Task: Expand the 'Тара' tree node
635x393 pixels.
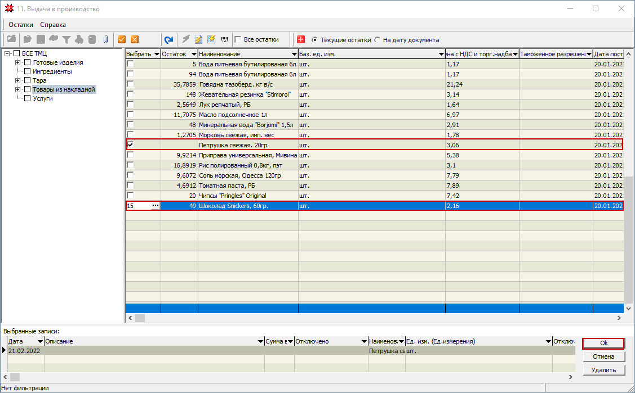Action: (x=18, y=80)
